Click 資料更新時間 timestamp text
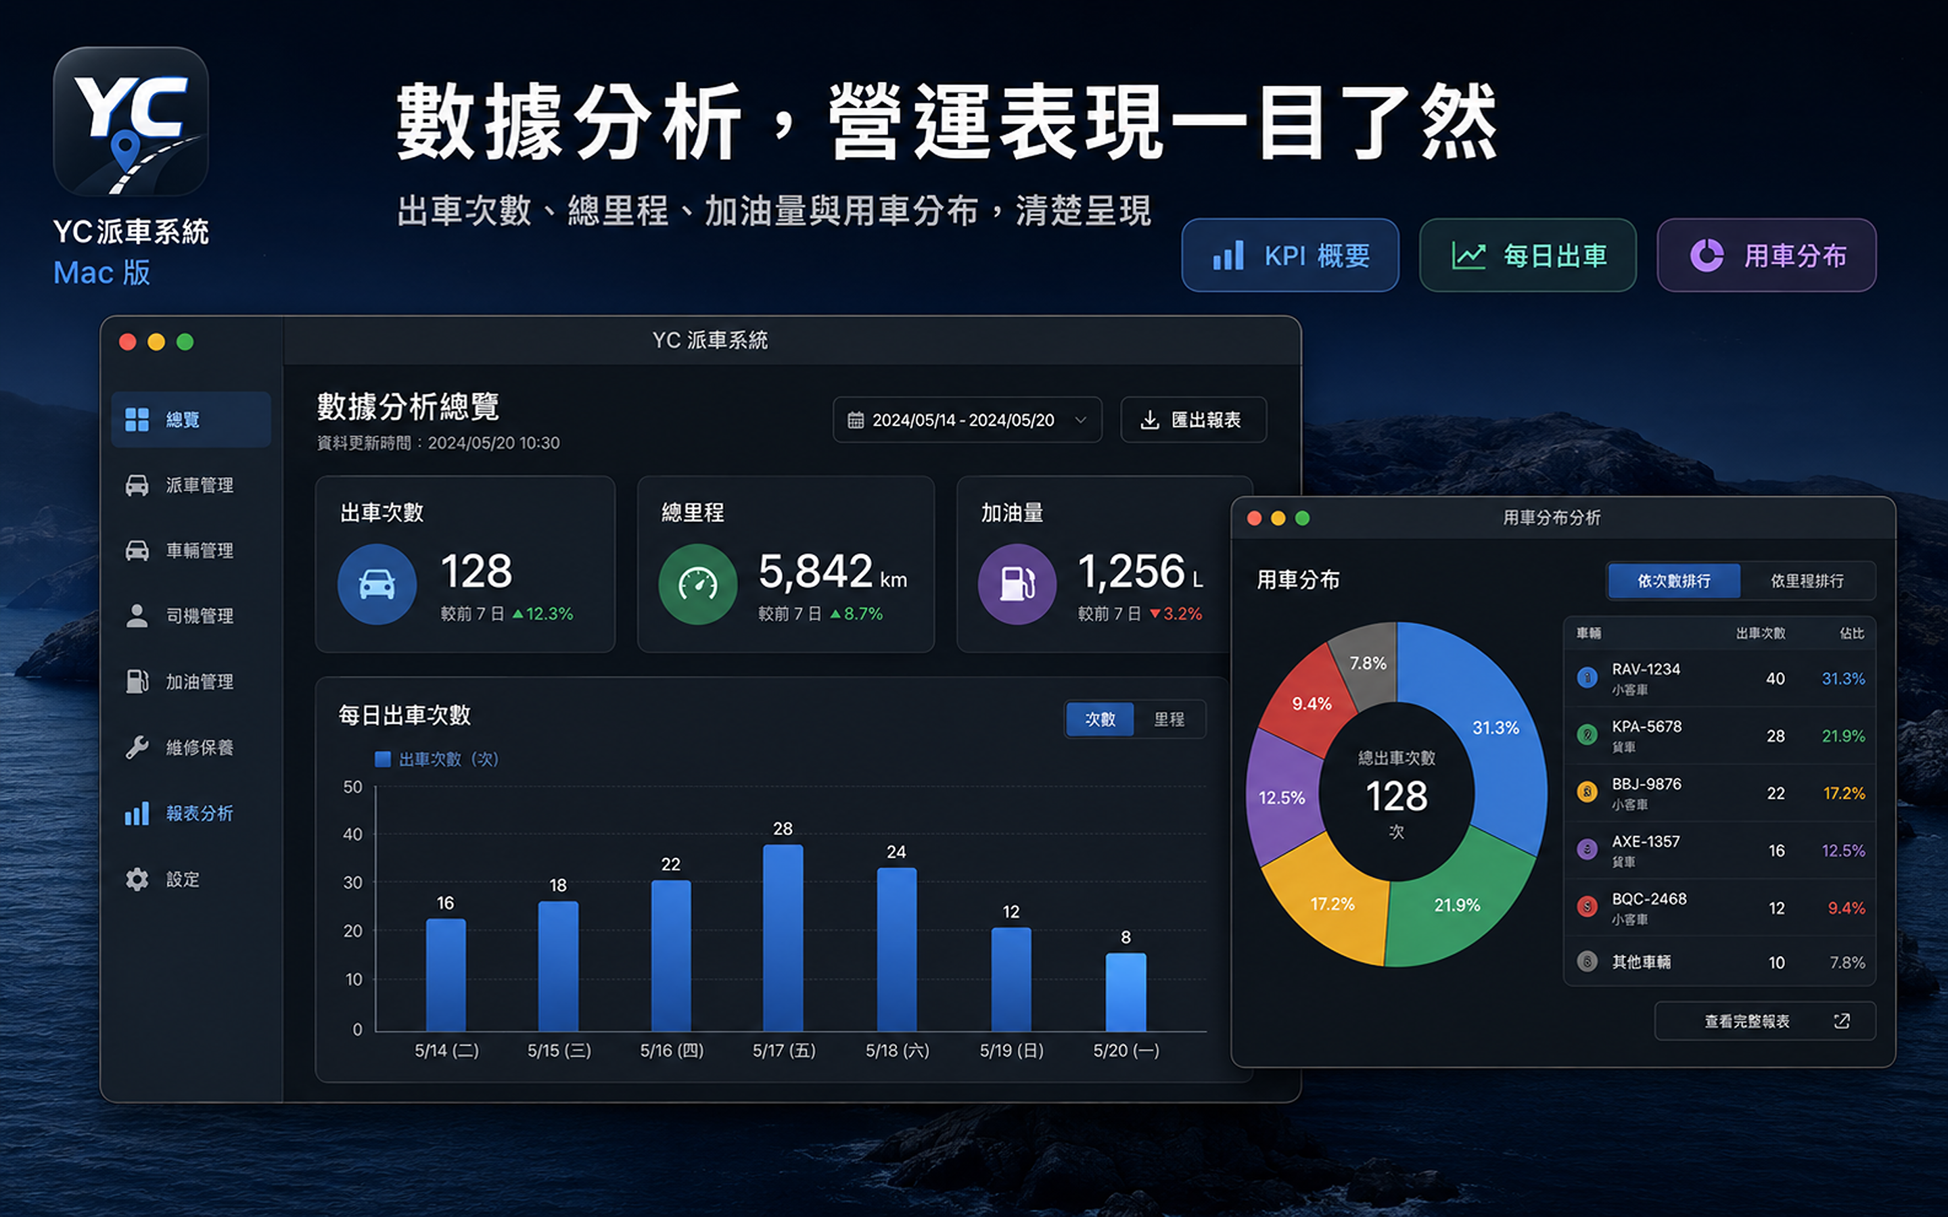The height and width of the screenshot is (1217, 1948). click(438, 443)
